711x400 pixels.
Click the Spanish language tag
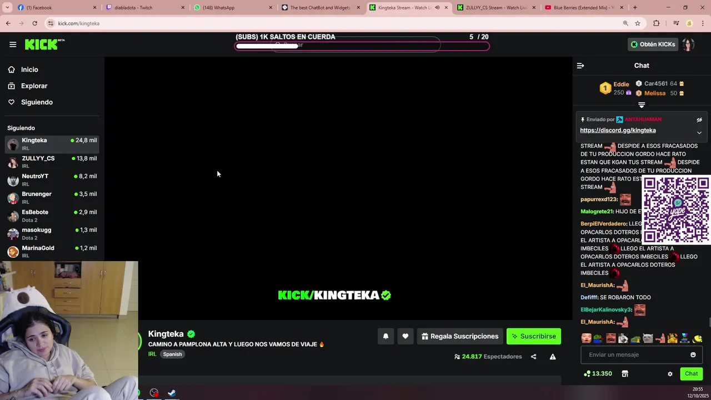[x=172, y=354]
